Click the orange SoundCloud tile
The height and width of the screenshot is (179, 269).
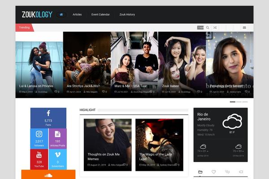tap(48, 175)
